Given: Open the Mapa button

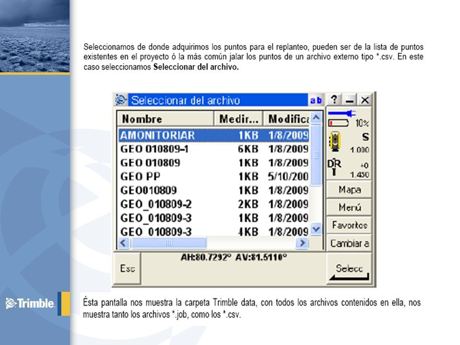Looking at the screenshot, I should pos(349,190).
